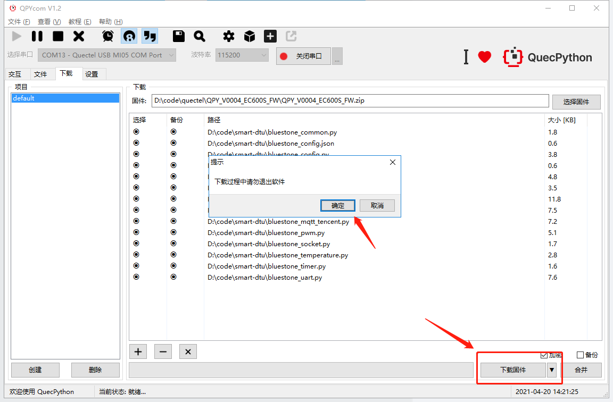This screenshot has width=613, height=402.
Task: Click the Run/Play toolbar icon
Action: [16, 36]
